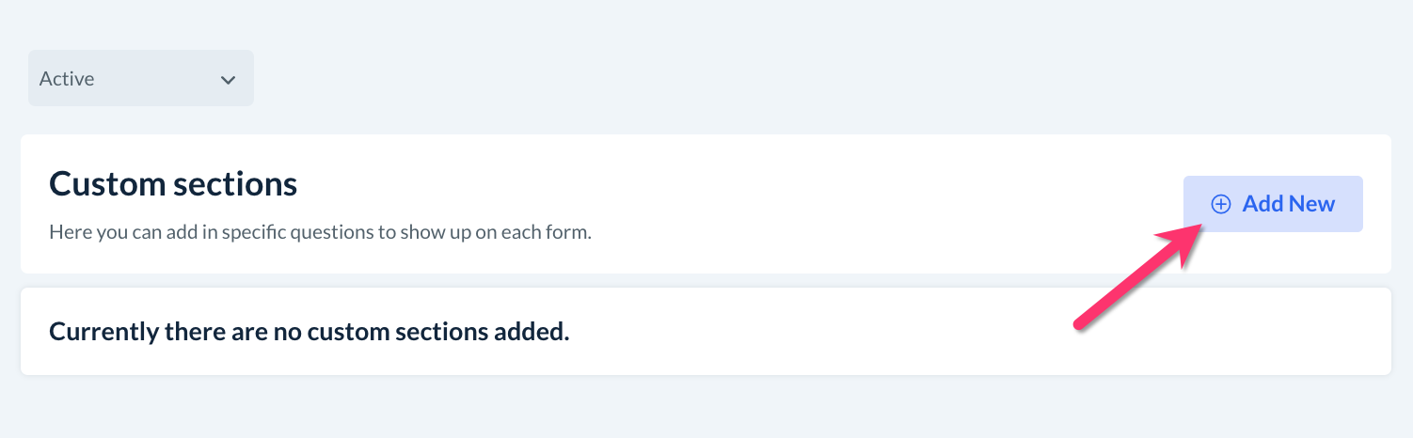Click the plus circle icon in Add New
This screenshot has width=1413, height=438.
[1220, 204]
